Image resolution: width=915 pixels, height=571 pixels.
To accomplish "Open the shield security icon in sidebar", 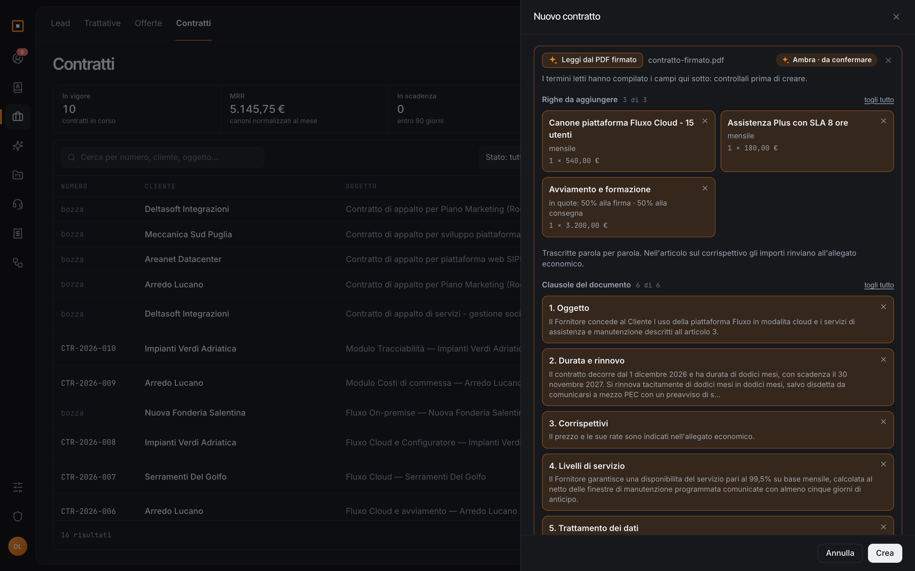I will pyautogui.click(x=18, y=516).
